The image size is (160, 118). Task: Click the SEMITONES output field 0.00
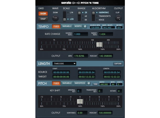(82, 113)
